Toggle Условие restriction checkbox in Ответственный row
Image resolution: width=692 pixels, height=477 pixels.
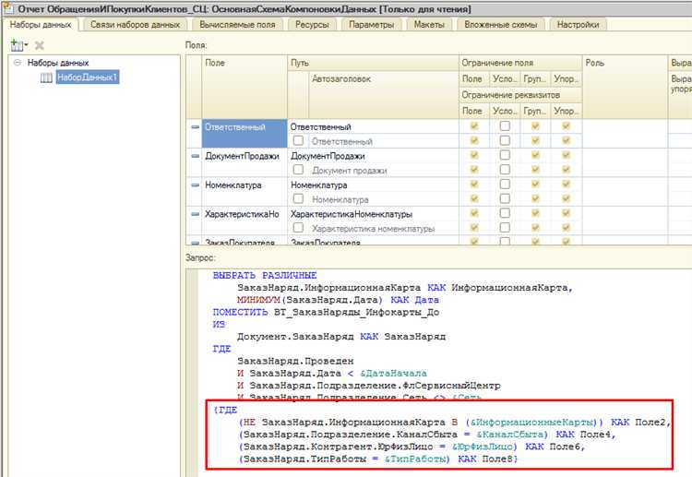(x=505, y=126)
